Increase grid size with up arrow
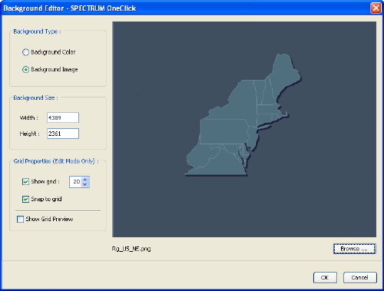Image resolution: width=384 pixels, height=291 pixels. point(85,180)
